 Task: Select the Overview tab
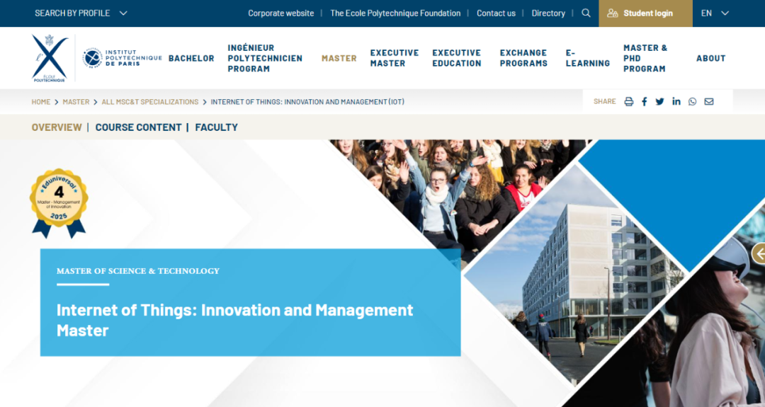coord(57,127)
